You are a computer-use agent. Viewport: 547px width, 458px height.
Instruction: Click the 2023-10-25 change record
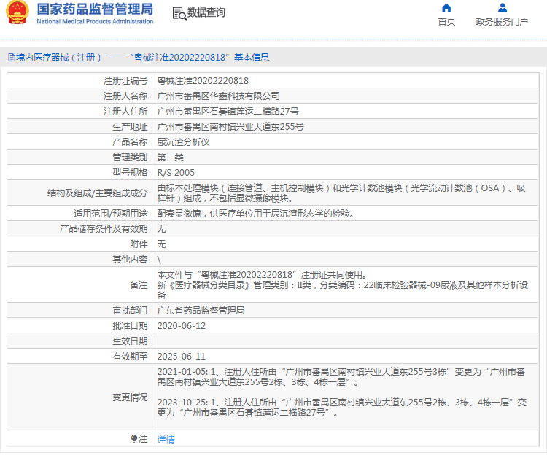[342, 408]
